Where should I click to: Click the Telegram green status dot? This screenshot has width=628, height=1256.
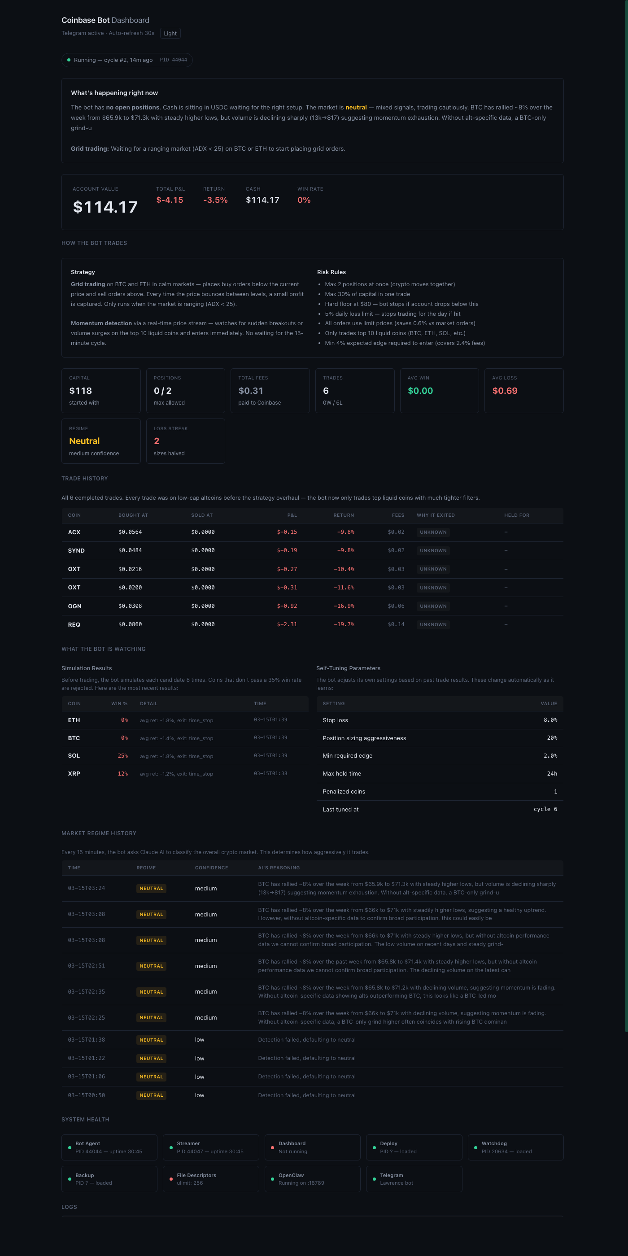click(375, 1179)
